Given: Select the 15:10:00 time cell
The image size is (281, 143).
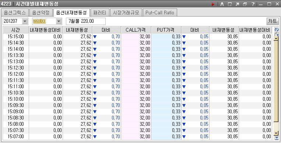Looking at the screenshot, I should coord(16,99).
